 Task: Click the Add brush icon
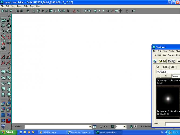coord(3,104)
